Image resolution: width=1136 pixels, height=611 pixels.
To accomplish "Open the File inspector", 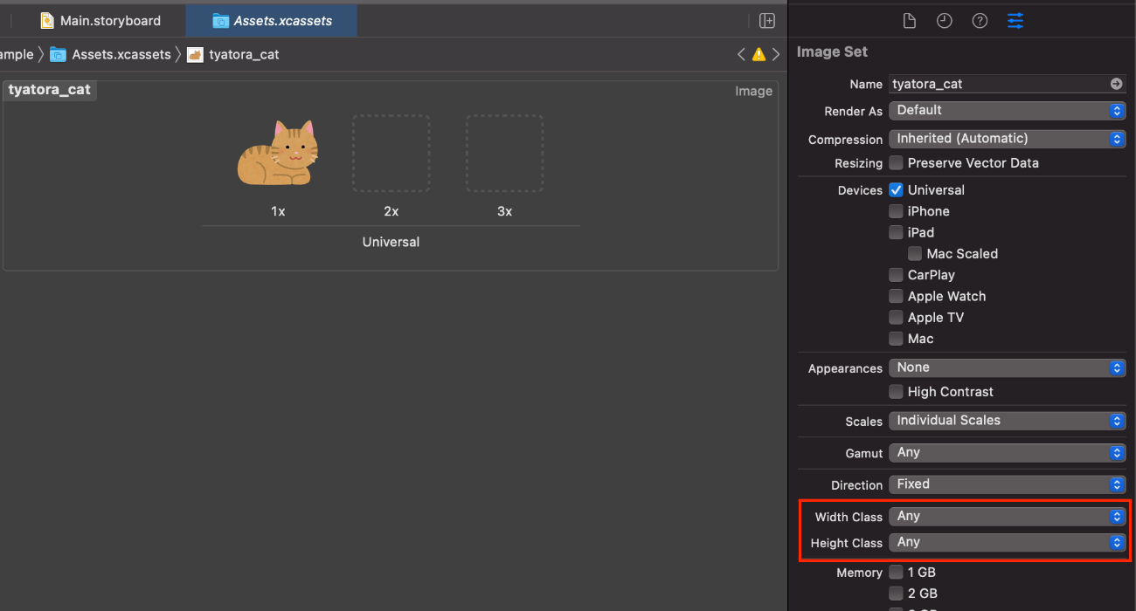I will [909, 21].
